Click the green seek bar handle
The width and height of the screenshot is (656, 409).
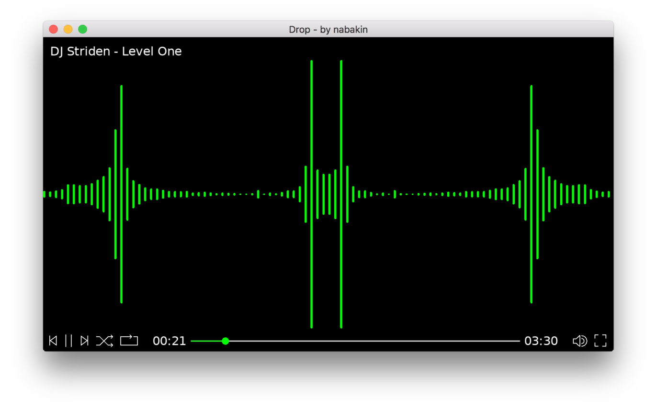(x=226, y=341)
